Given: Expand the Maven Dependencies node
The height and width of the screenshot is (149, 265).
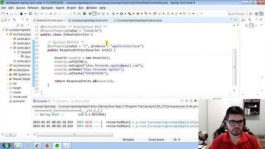Looking at the screenshot, I should pos(7,79).
